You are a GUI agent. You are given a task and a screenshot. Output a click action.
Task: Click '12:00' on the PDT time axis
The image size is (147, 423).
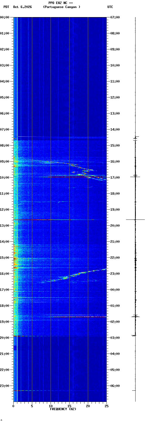pyautogui.click(x=5, y=210)
